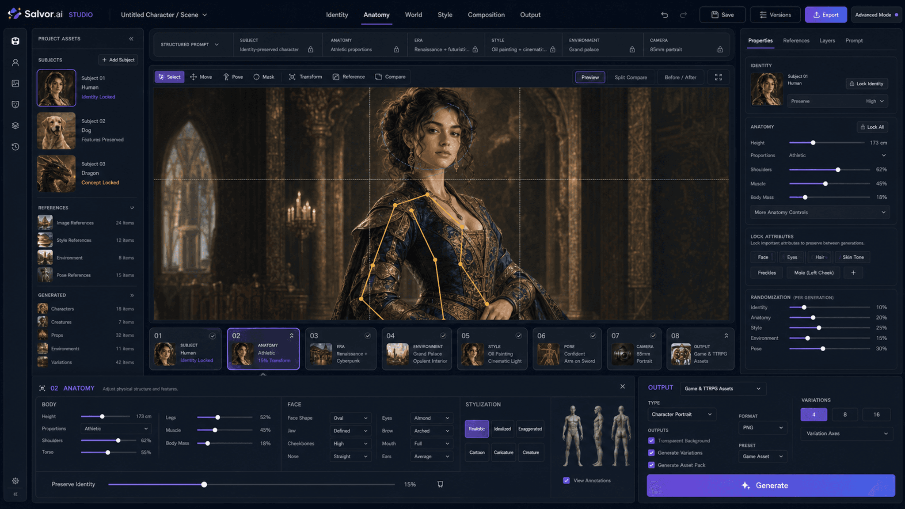
Task: Open Face Shape Oval dropdown
Action: point(350,418)
